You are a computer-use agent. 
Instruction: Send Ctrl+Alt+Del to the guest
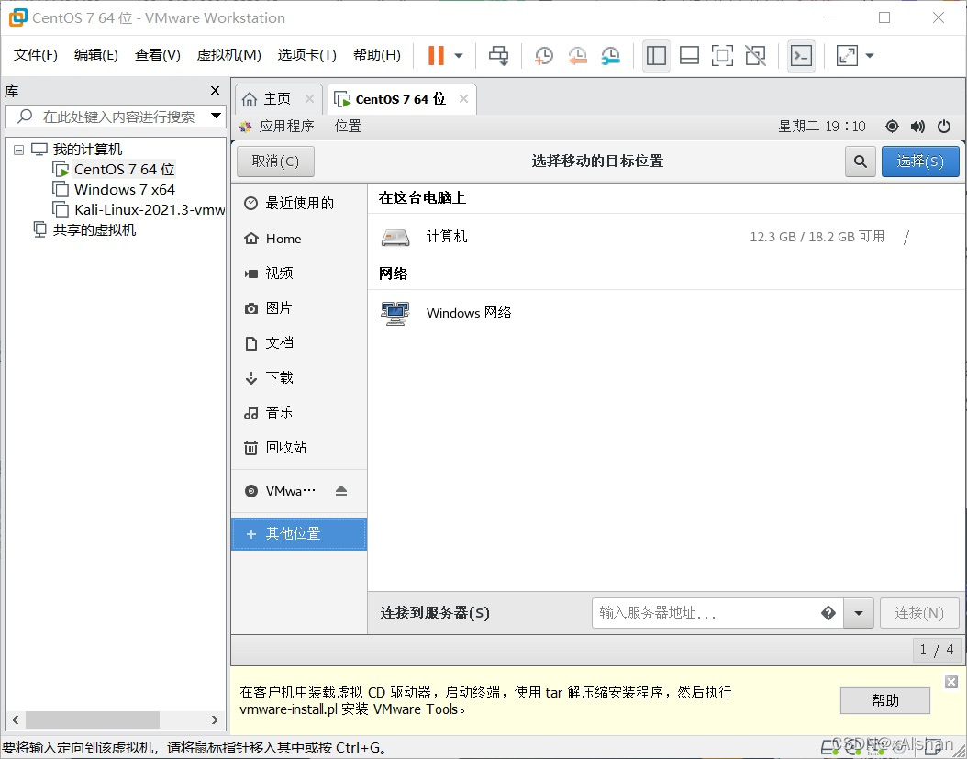(498, 55)
